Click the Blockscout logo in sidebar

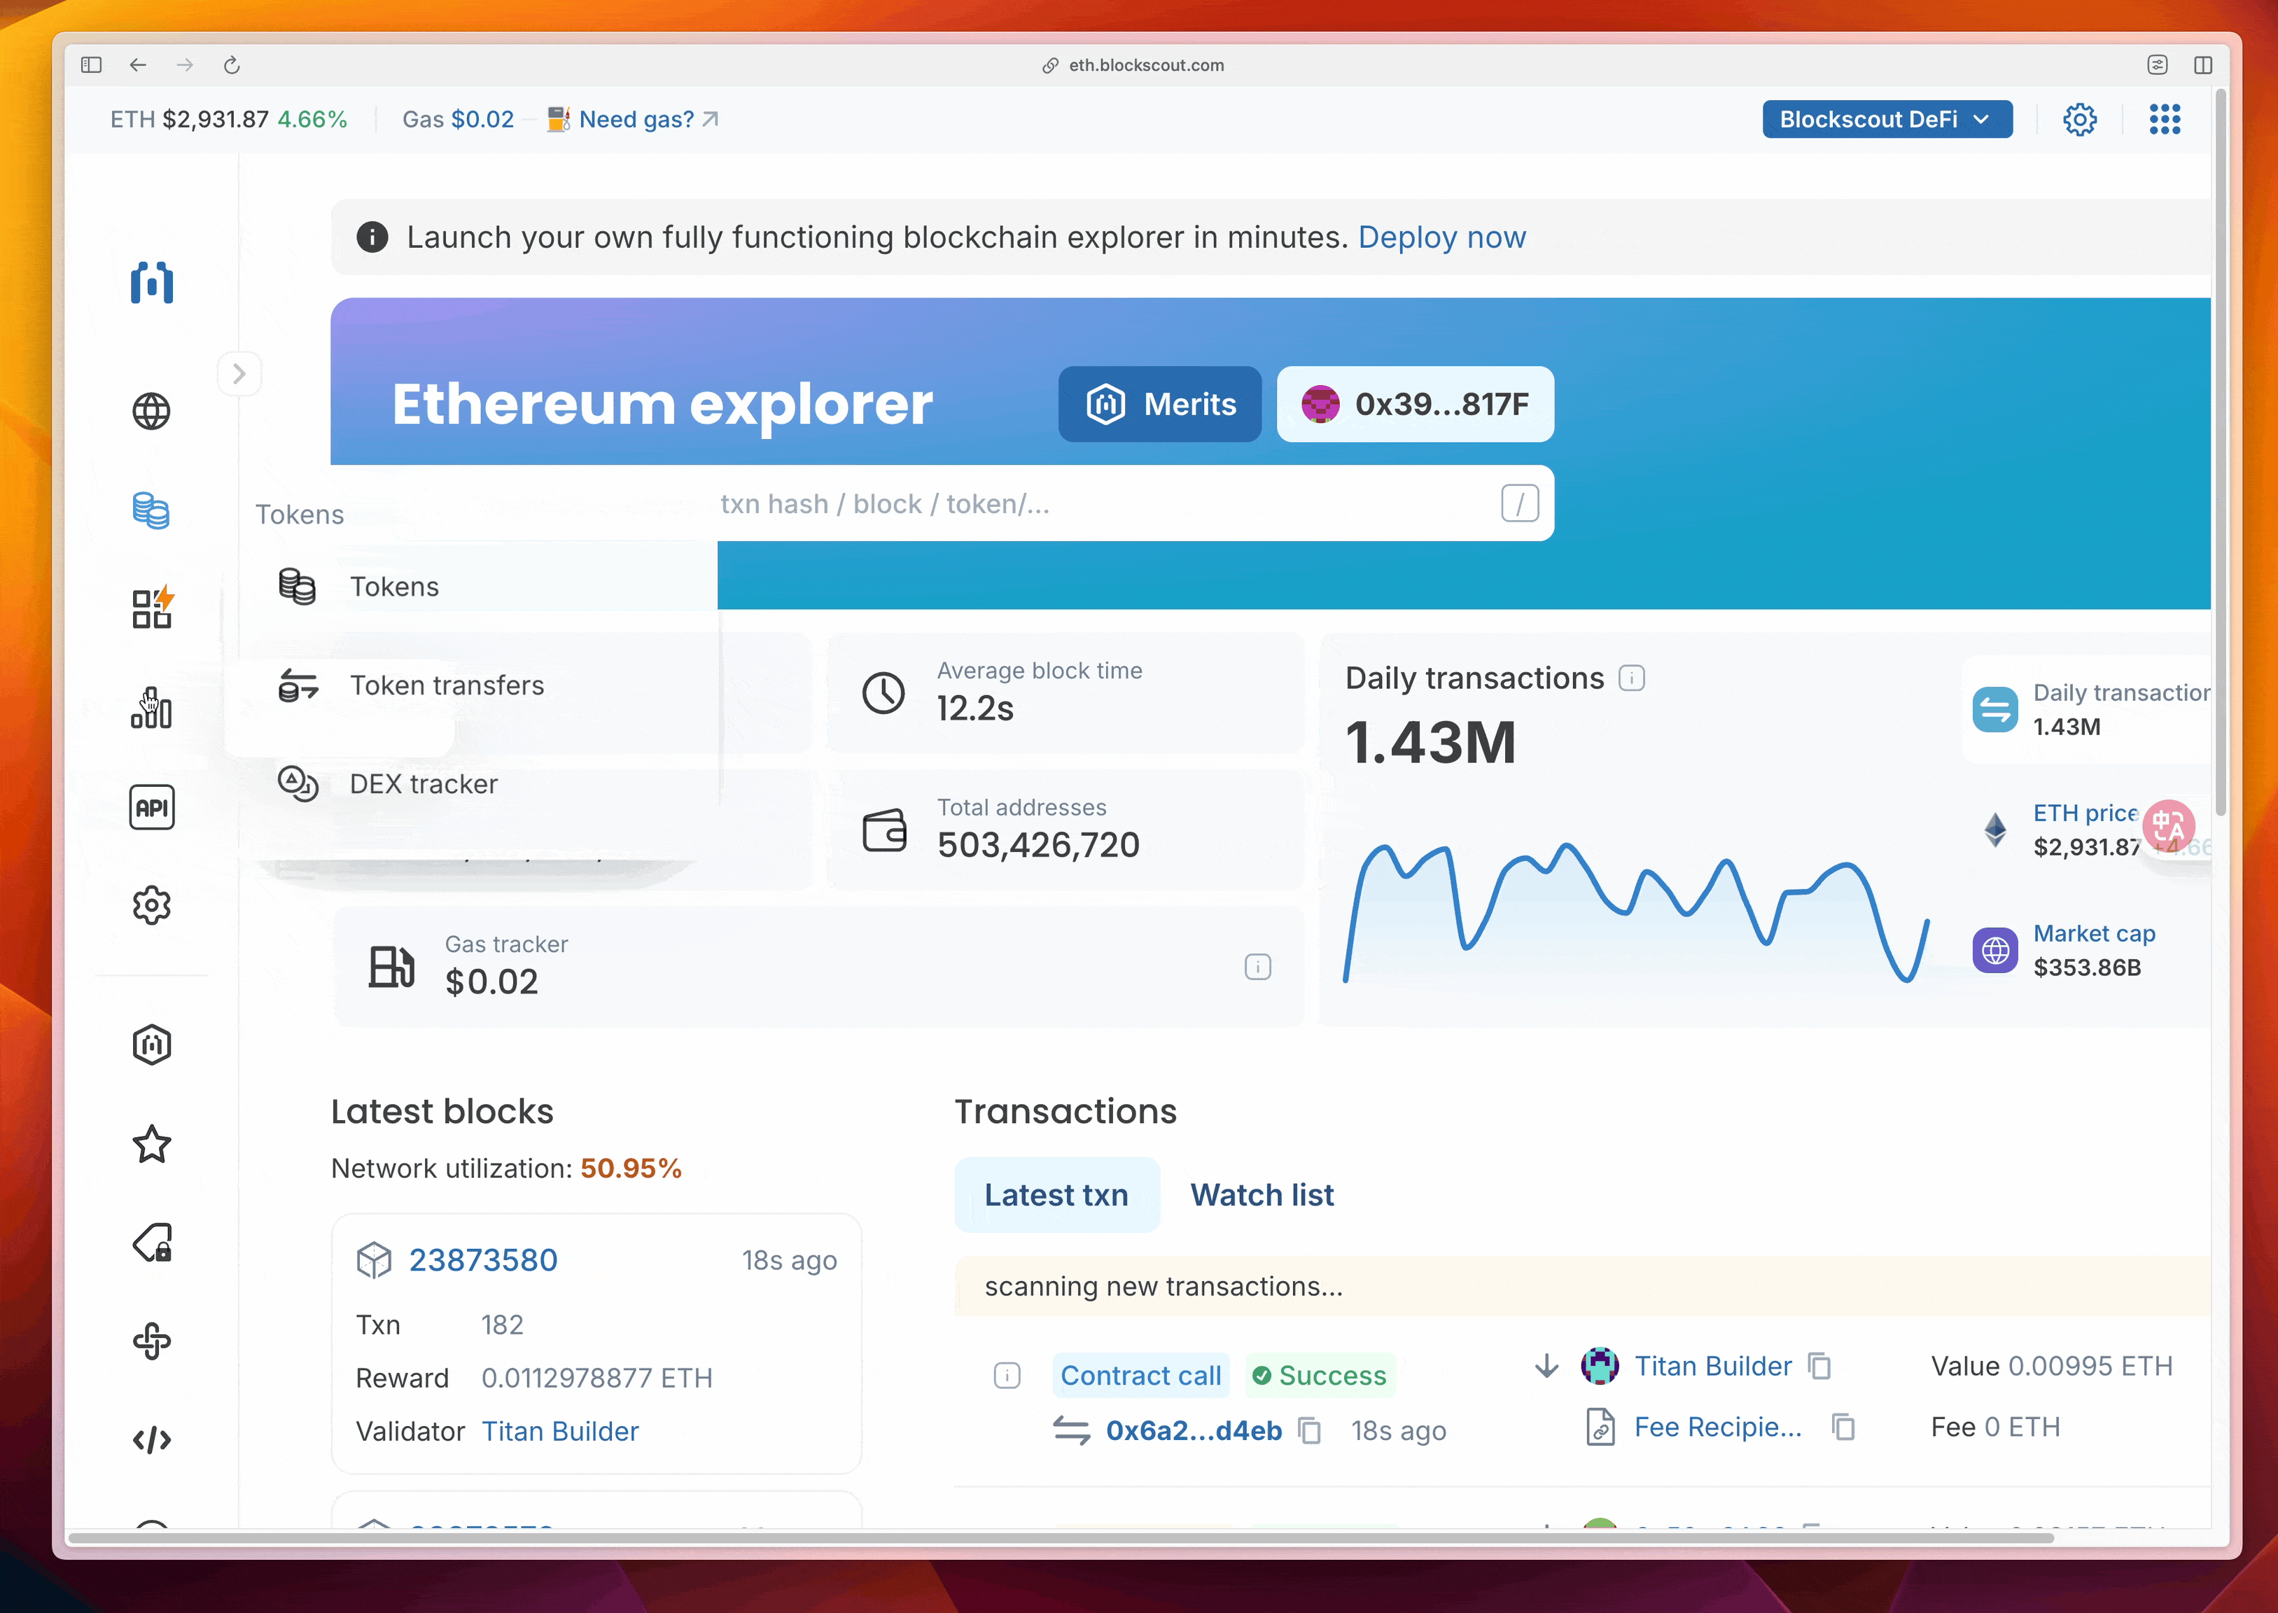(x=152, y=283)
